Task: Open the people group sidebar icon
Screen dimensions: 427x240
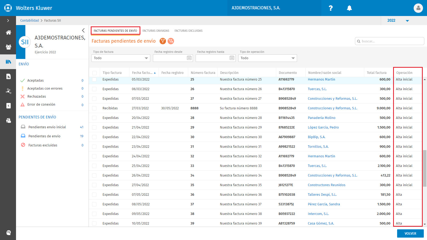Action: (9, 47)
